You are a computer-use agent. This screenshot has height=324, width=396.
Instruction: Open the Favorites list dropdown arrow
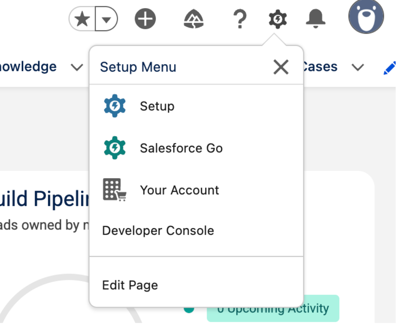(106, 19)
